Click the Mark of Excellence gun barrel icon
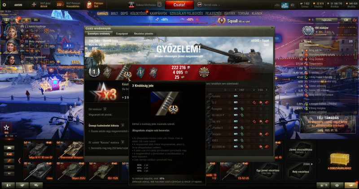This screenshot has width=359, height=189. coord(124,72)
